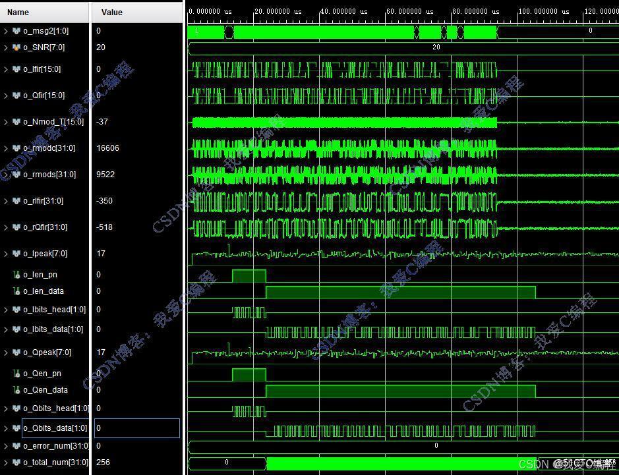Viewport: 619px width, 475px height.
Task: Click the value 16606 of o_rmodc
Action: coord(107,148)
